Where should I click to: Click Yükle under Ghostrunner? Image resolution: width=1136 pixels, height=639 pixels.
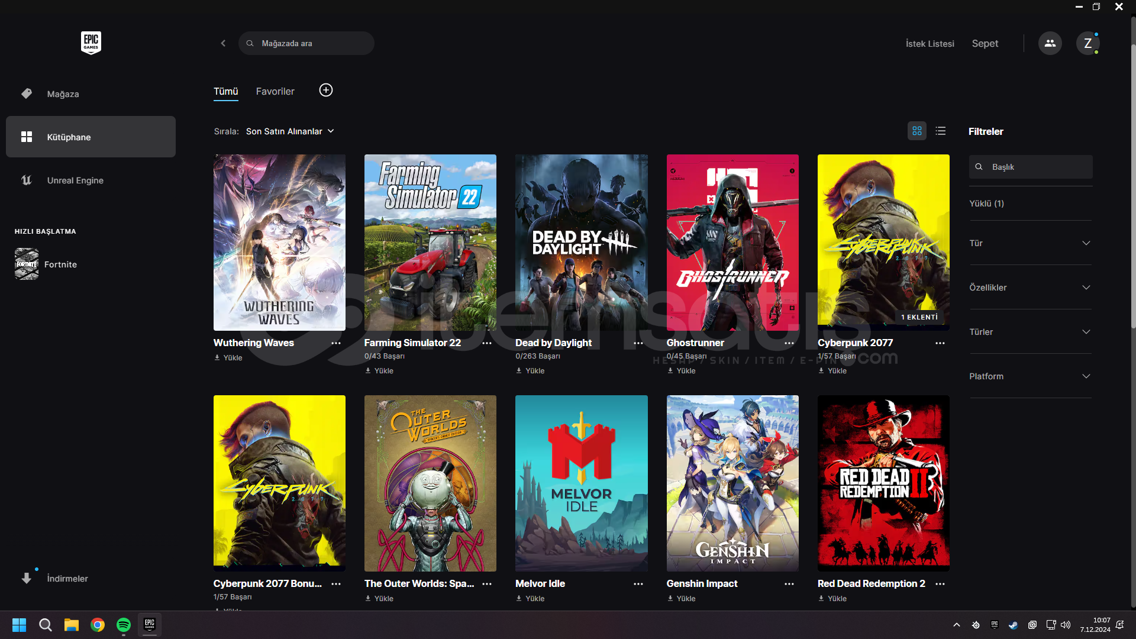[681, 370]
